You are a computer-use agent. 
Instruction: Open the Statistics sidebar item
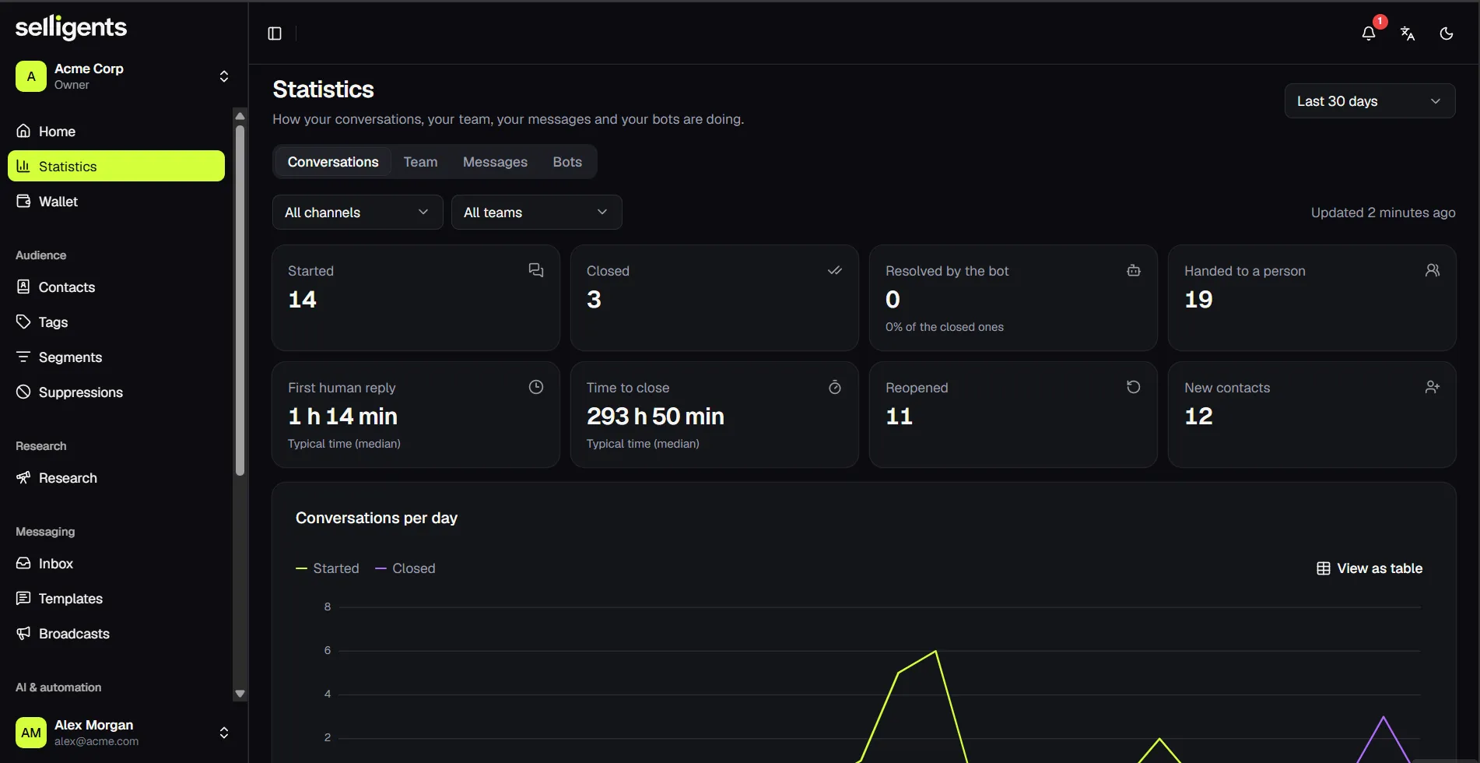(x=116, y=167)
